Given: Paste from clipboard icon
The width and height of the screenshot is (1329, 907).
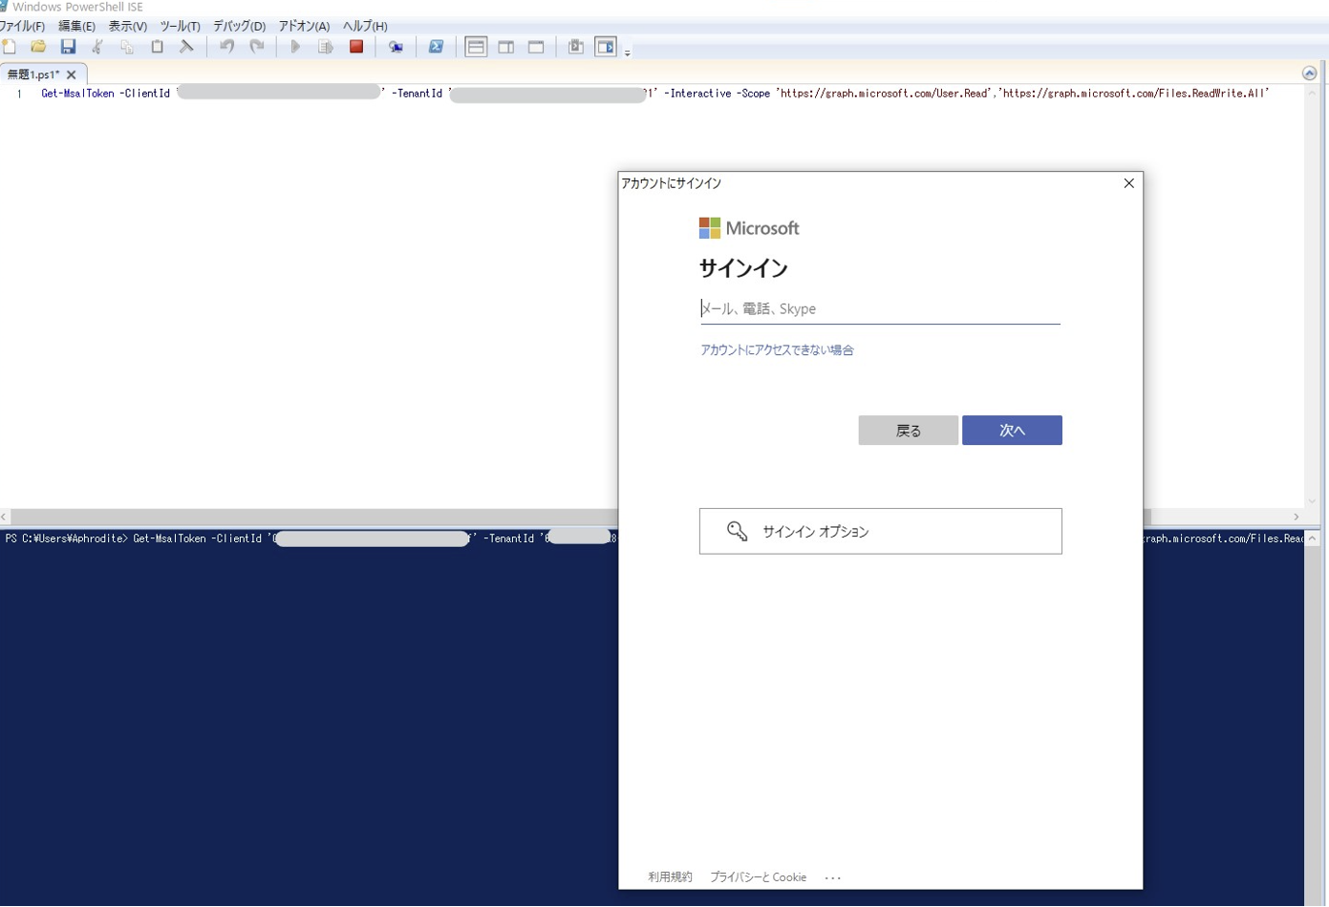Looking at the screenshot, I should 157,47.
